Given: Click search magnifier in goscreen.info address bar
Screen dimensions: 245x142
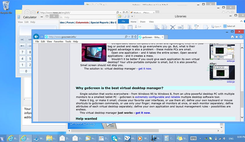Looking at the screenshot, I should (x=126, y=37).
